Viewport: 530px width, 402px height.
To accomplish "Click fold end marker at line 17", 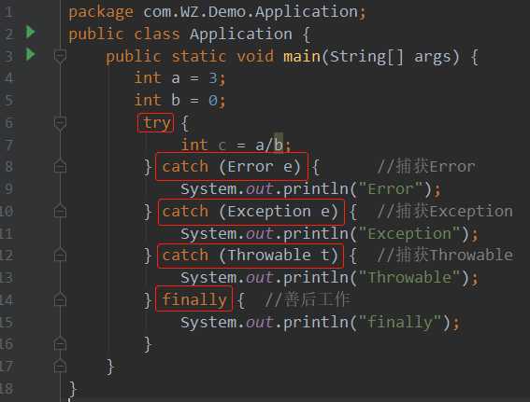I will [x=60, y=366].
